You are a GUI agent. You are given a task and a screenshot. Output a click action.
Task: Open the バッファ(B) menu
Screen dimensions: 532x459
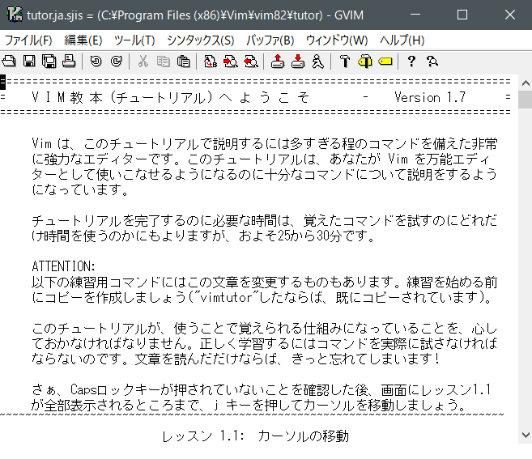click(270, 40)
